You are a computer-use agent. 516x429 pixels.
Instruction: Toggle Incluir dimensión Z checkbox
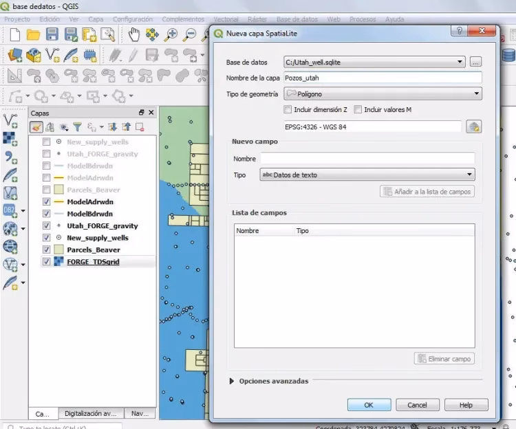tap(288, 109)
